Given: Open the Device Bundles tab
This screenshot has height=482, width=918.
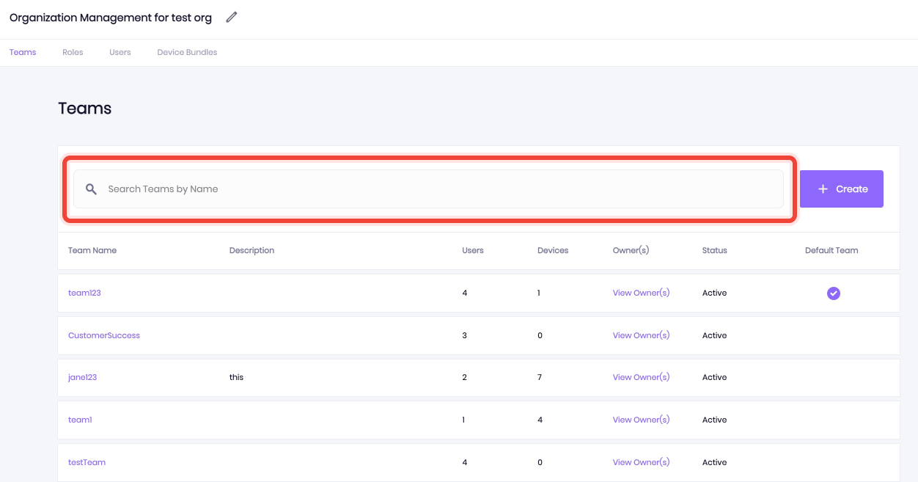Looking at the screenshot, I should coord(187,53).
